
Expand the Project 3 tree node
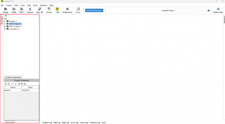(5, 21)
